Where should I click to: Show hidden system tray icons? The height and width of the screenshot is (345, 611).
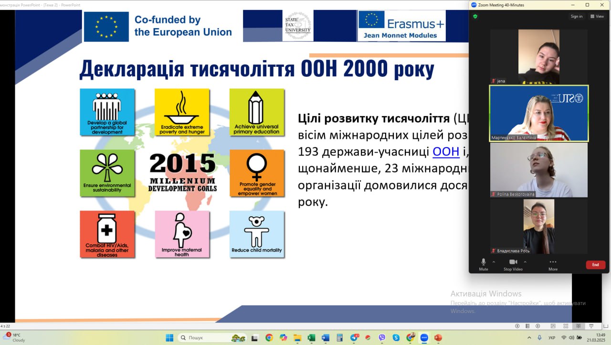[529, 338]
